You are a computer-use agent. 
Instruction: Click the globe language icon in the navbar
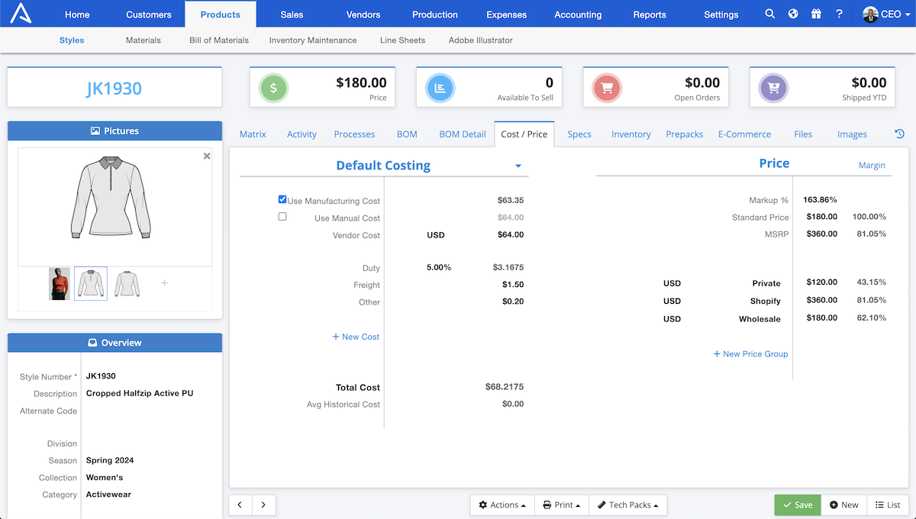[x=792, y=13]
